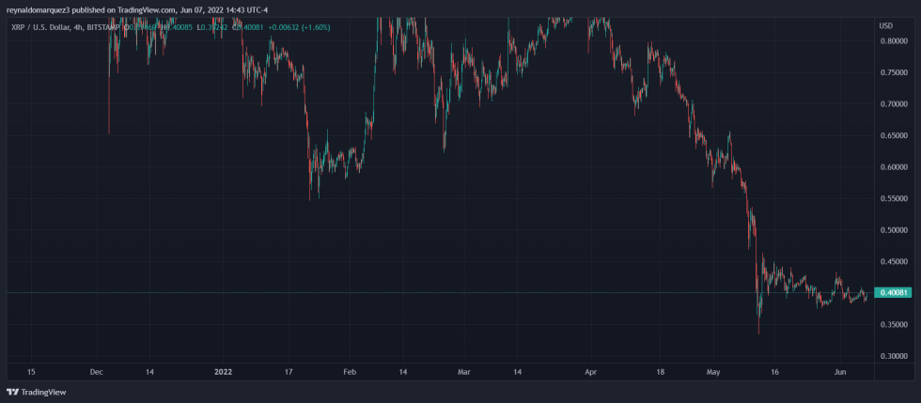This screenshot has width=921, height=403.
Task: Click the 'Feb' label on time axis
Action: (350, 372)
